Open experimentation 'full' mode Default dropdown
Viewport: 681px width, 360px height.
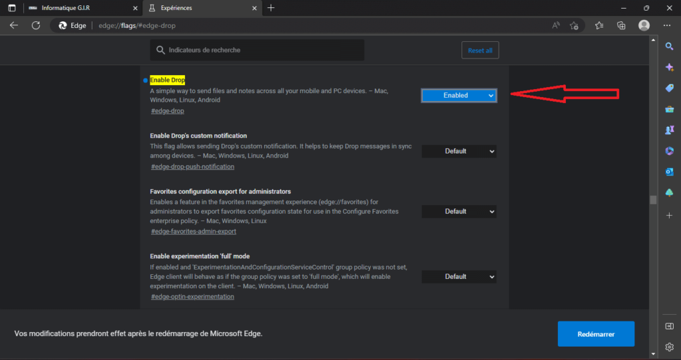[459, 276]
